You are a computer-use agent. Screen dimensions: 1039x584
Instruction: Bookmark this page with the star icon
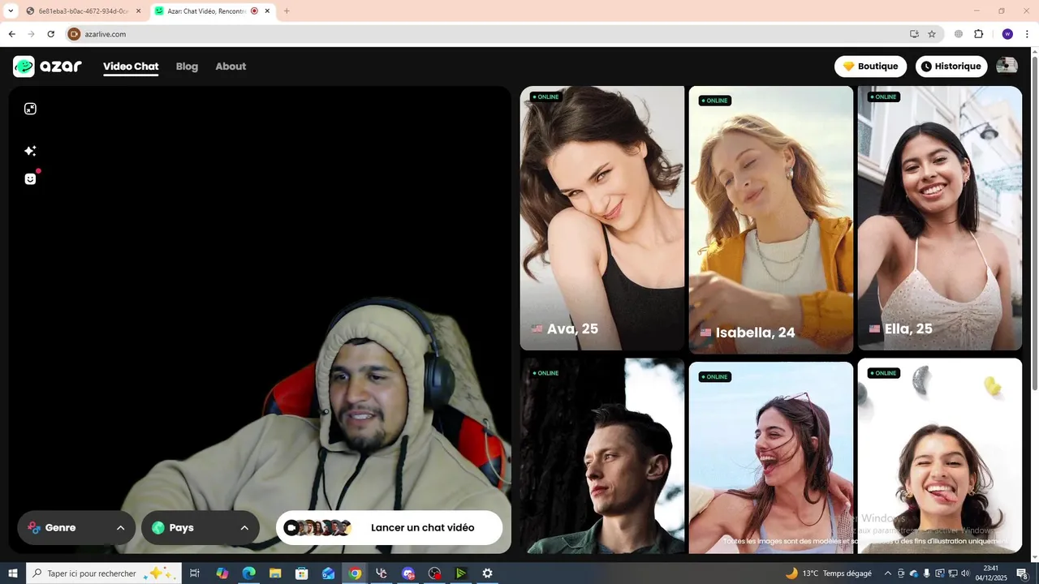932,34
